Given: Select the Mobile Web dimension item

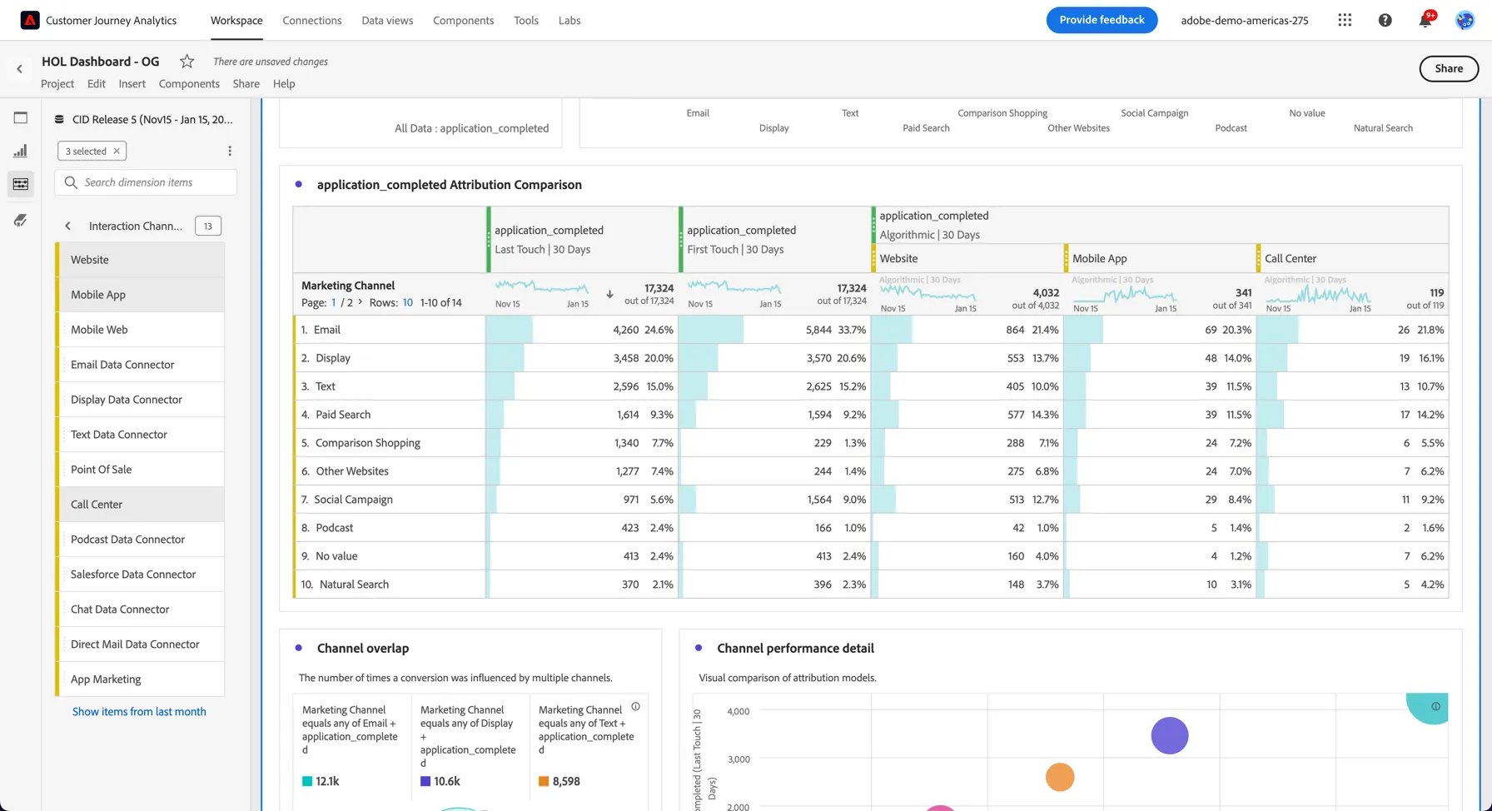Looking at the screenshot, I should click(140, 330).
